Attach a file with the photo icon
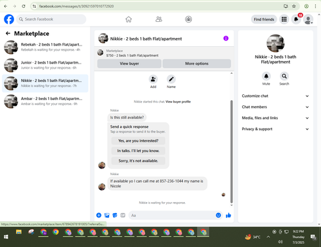 pos(107,216)
